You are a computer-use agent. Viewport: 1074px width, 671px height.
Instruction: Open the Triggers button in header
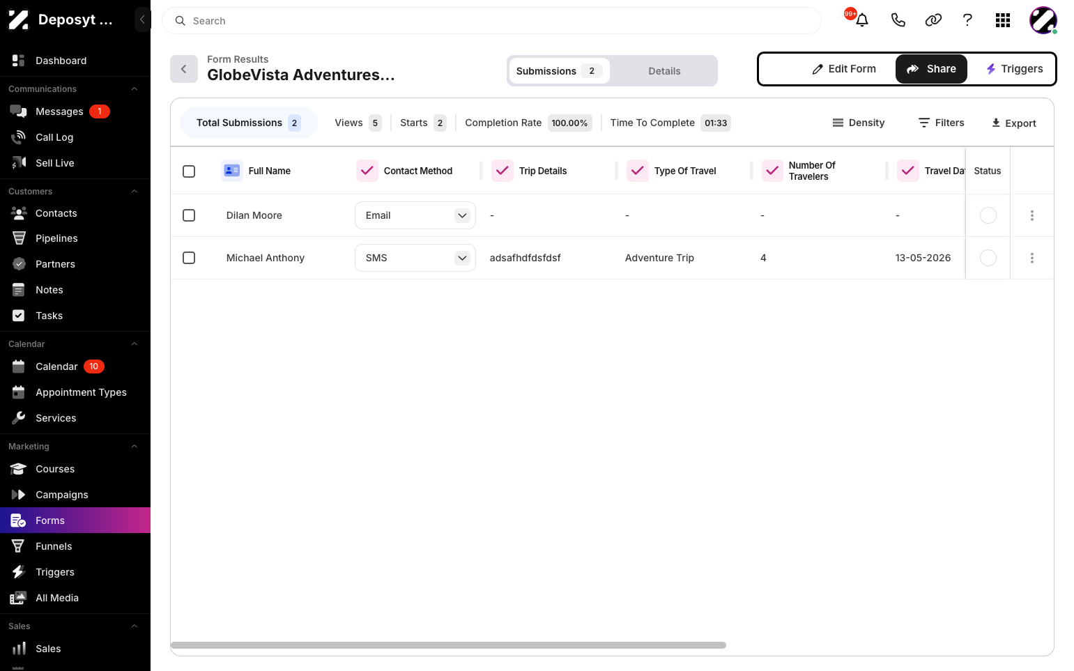click(x=1014, y=69)
